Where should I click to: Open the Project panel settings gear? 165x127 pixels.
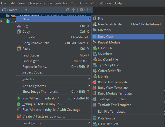[x=81, y=10]
